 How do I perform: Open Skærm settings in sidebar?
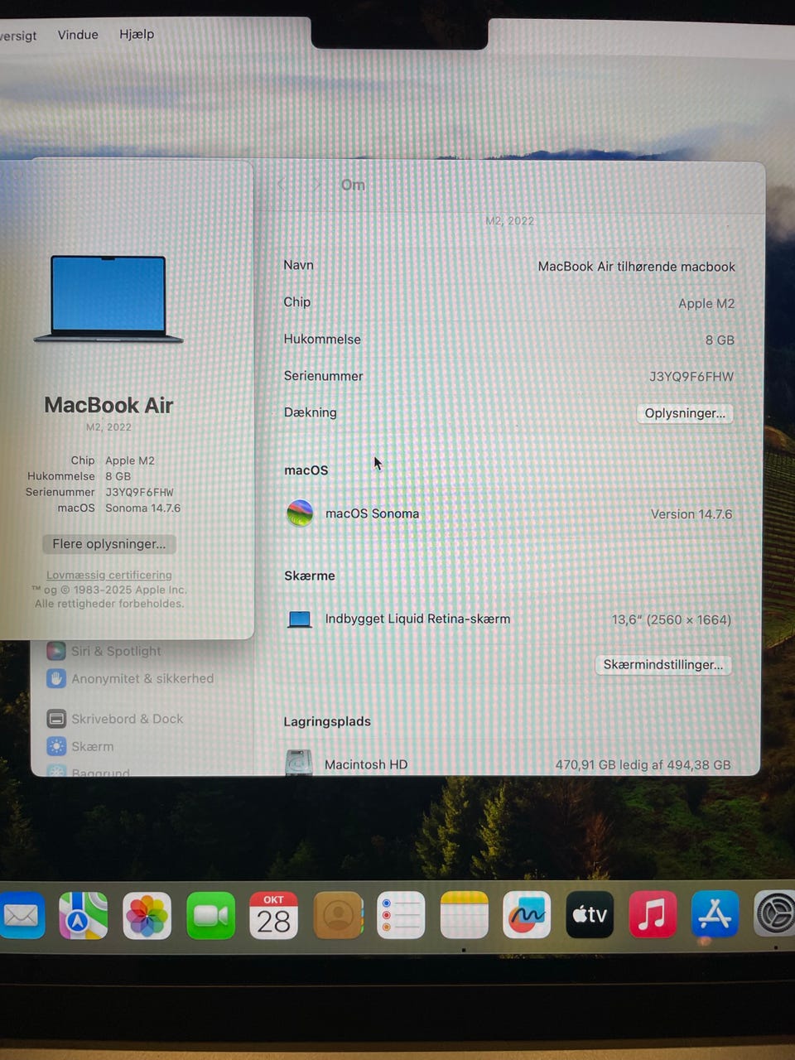tap(93, 746)
